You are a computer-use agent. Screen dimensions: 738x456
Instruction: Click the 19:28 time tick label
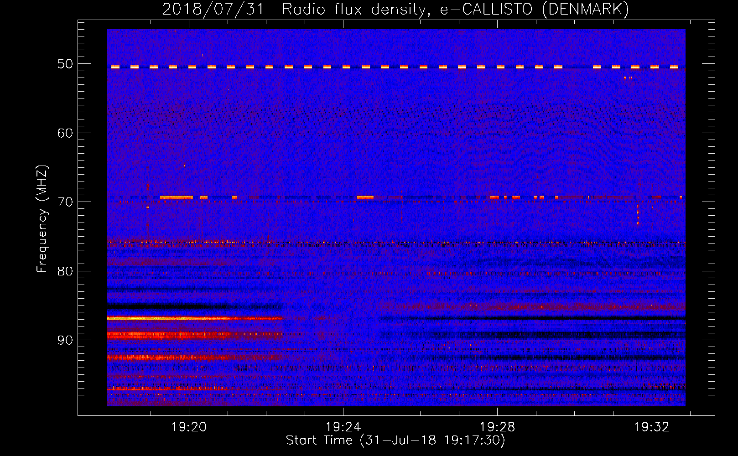pyautogui.click(x=497, y=427)
